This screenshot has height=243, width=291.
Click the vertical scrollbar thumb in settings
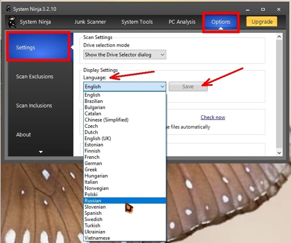click(279, 94)
